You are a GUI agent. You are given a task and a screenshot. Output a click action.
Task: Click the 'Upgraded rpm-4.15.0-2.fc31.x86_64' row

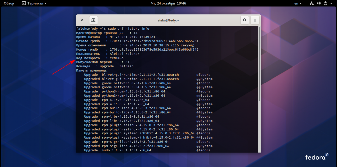tap(148, 104)
